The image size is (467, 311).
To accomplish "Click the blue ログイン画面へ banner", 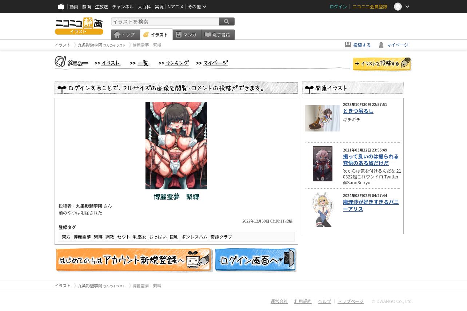I will 256,260.
